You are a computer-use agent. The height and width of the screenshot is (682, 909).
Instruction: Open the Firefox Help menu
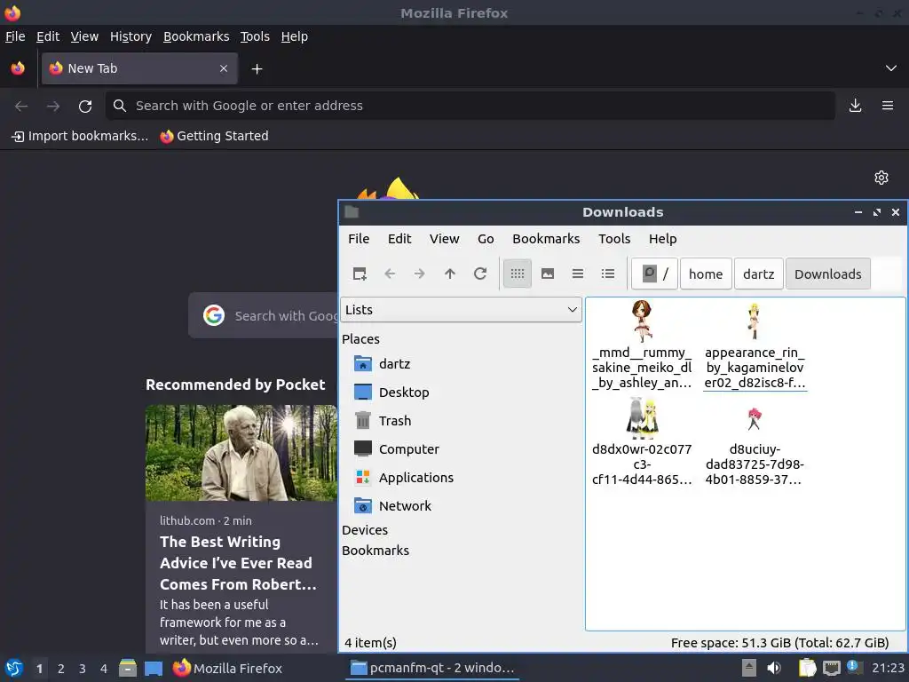[x=295, y=36]
